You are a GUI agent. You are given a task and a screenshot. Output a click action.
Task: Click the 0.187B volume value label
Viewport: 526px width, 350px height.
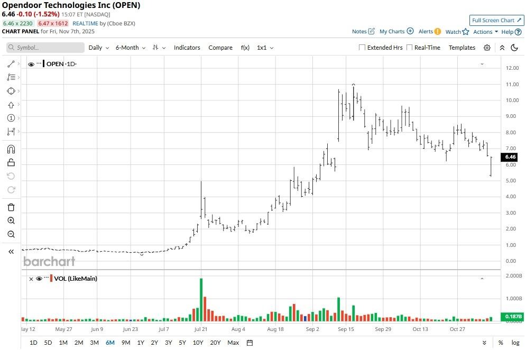click(512, 317)
